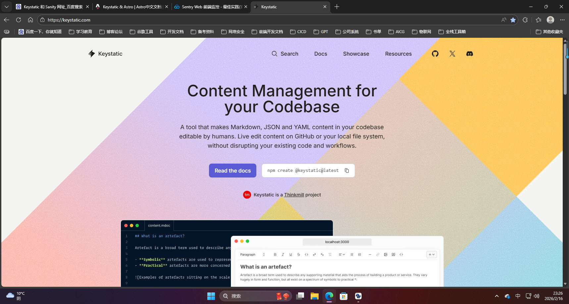Toggle Bold in the editor preview toolbar
569x304 pixels.
[x=275, y=255]
